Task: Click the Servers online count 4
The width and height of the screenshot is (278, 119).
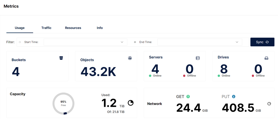Action: (x=155, y=69)
